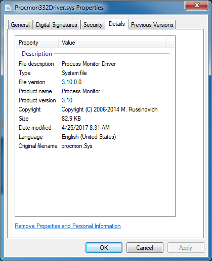Click the OK button

click(x=104, y=248)
